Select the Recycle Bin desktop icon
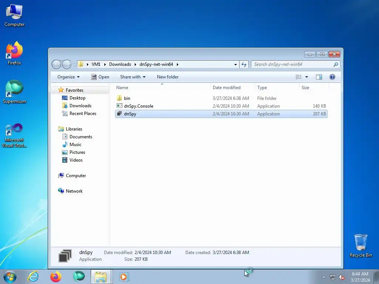Viewport: 379px width, 284px height. pos(360,246)
